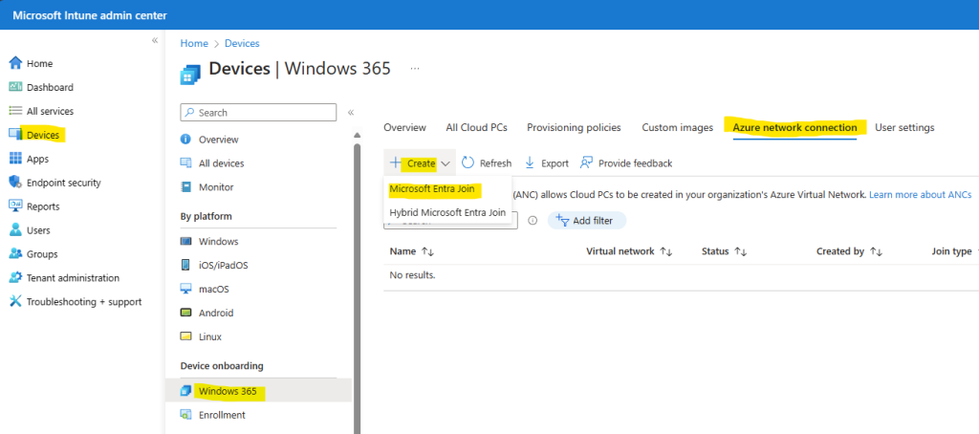Click the Devices Overview info icon
This screenshot has width=979, height=434.
tap(185, 140)
